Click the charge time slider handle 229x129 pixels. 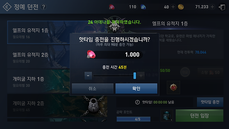[x=135, y=75]
